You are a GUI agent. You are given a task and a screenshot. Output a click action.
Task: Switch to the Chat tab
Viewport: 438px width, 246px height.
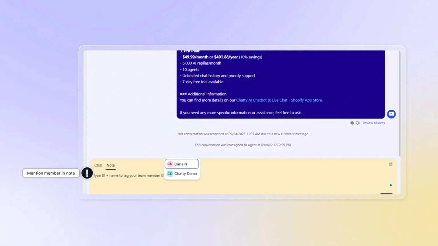pyautogui.click(x=98, y=165)
